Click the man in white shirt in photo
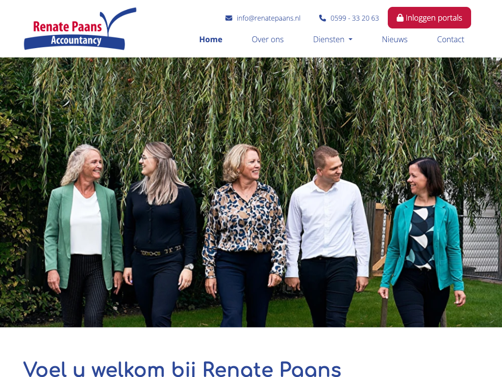Image resolution: width=502 pixels, height=377 pixels. click(328, 237)
